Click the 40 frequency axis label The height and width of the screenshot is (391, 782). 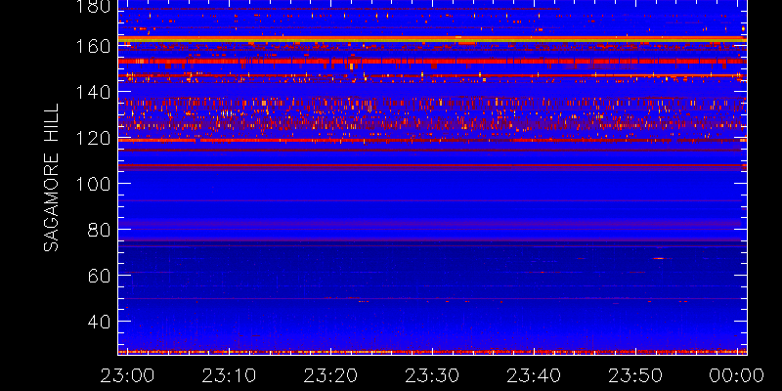pos(100,322)
